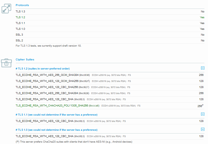Select the AES_128_CBC_SHA cipher under TLS 1.1
The width and height of the screenshot is (208, 144).
tap(44, 121)
